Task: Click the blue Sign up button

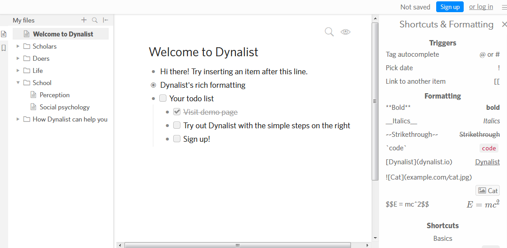Action: (450, 7)
